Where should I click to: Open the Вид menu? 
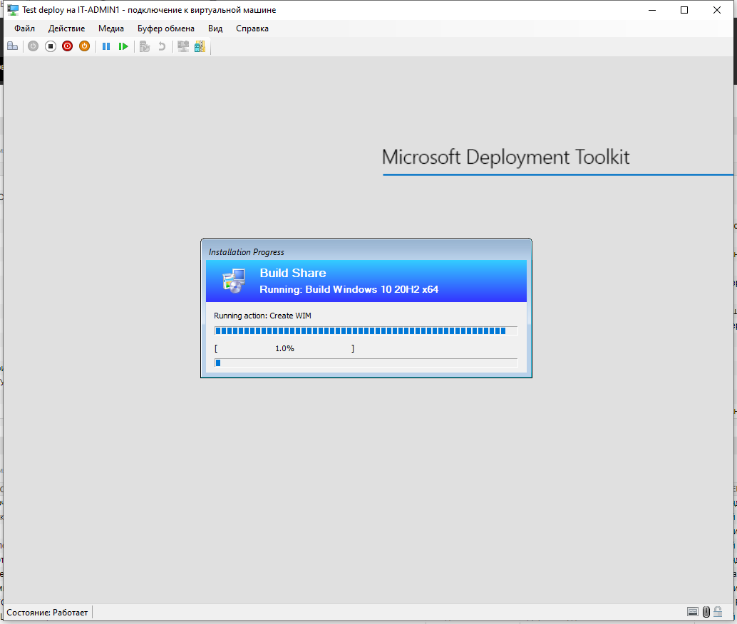tap(215, 28)
